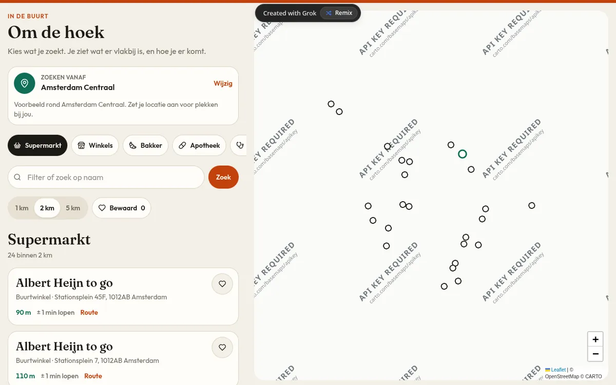Open the Bewaard saved places list
Image resolution: width=616 pixels, height=385 pixels.
click(x=122, y=208)
